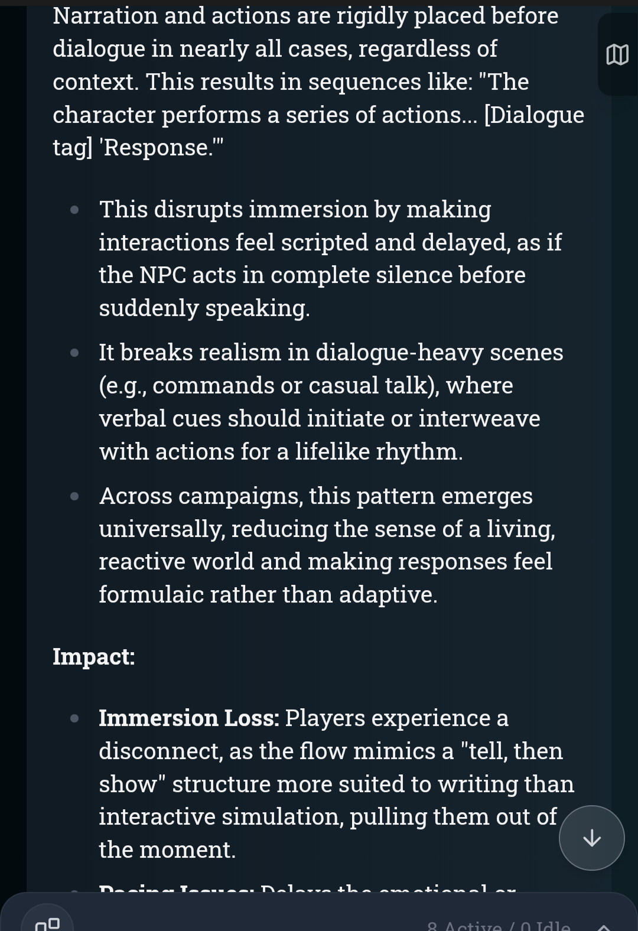Click 'formulaic rather than adaptive' line

tap(268, 594)
